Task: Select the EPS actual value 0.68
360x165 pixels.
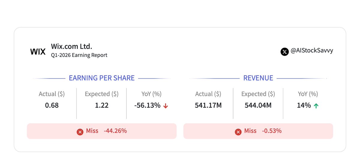Action: (52, 105)
